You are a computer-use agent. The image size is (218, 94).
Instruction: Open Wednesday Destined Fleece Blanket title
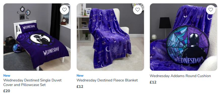107,80
